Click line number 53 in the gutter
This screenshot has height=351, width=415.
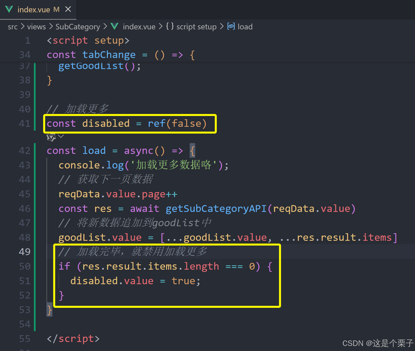click(25, 310)
